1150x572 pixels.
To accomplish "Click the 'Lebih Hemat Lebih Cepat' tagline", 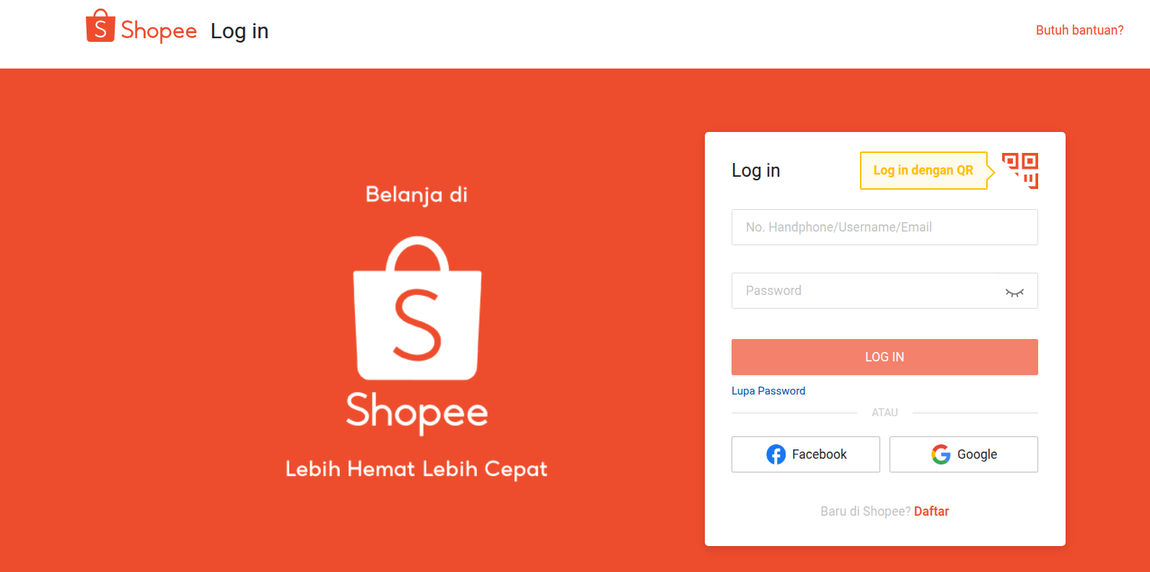I will click(417, 470).
